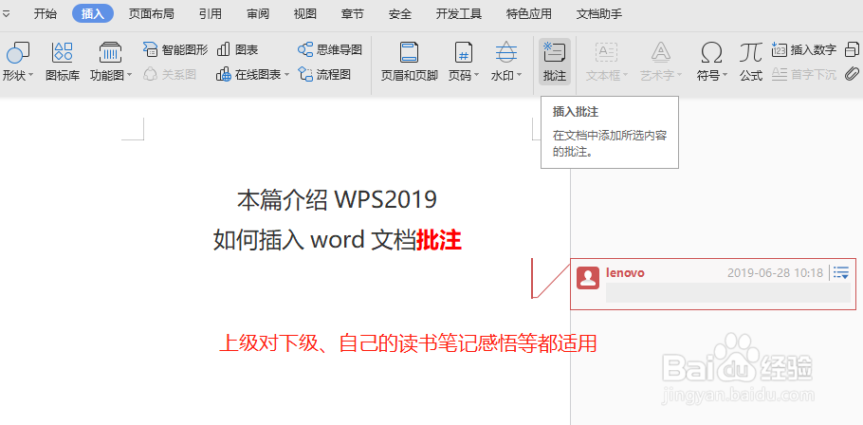Click the lenovo user avatar in comment
The height and width of the screenshot is (425, 863).
coord(588,277)
